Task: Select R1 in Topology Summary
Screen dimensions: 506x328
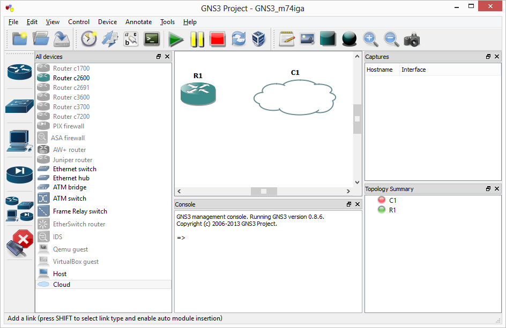Action: tap(392, 210)
